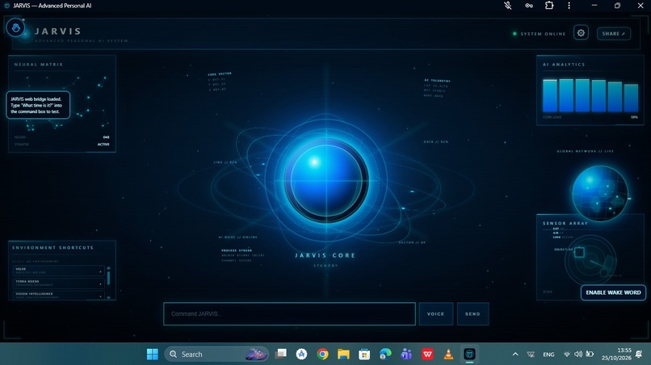This screenshot has height=365, width=651.
Task: Open the star compass app in taskbar
Action: pos(301,355)
